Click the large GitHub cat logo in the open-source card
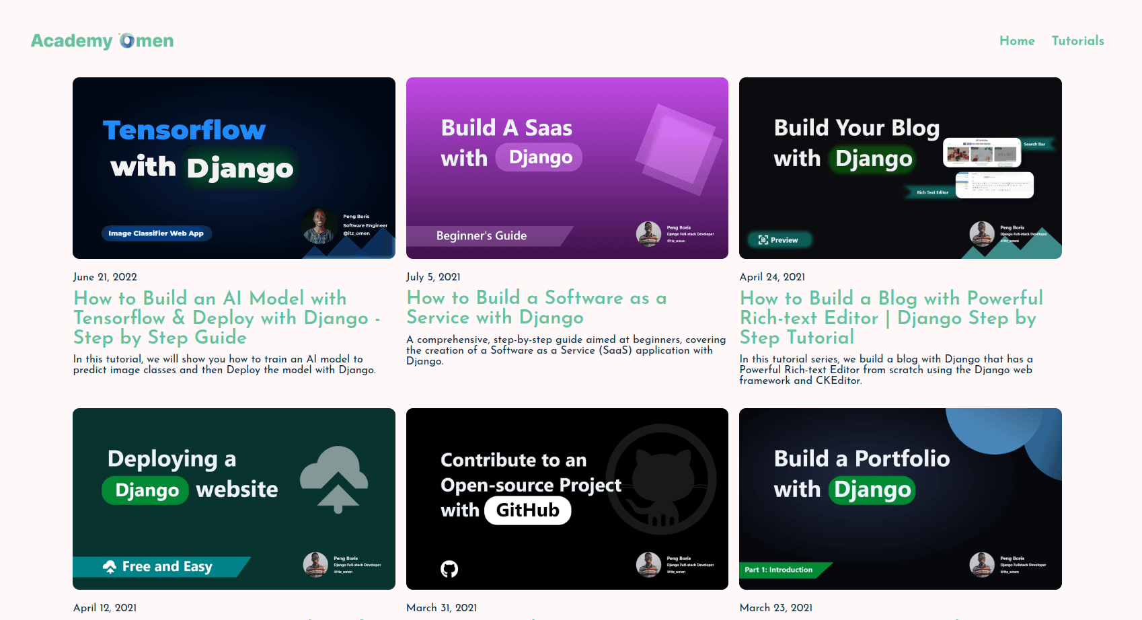 point(662,479)
